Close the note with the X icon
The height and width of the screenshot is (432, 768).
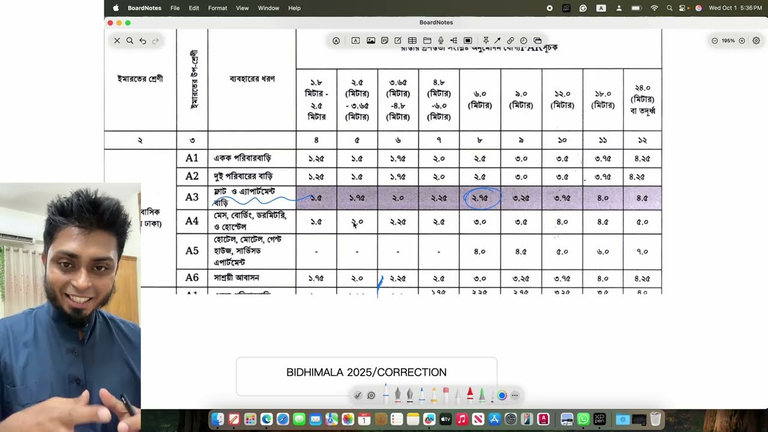[117, 41]
